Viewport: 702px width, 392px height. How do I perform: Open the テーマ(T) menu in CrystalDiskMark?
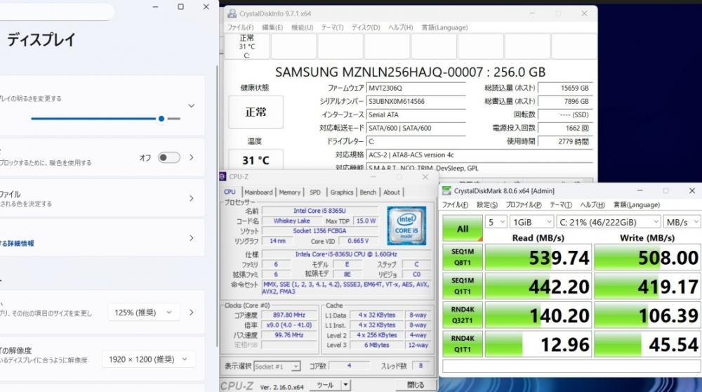pyautogui.click(x=560, y=205)
